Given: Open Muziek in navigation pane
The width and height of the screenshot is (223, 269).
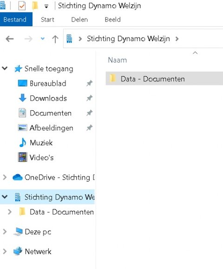Looking at the screenshot, I should [41, 143].
